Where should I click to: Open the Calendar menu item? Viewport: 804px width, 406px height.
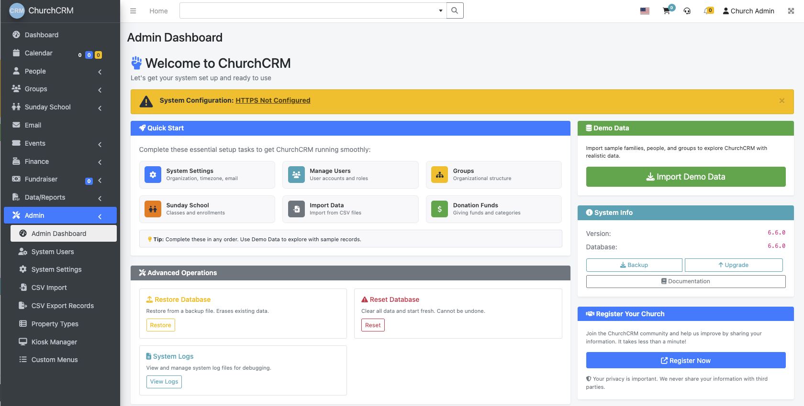tap(60, 53)
